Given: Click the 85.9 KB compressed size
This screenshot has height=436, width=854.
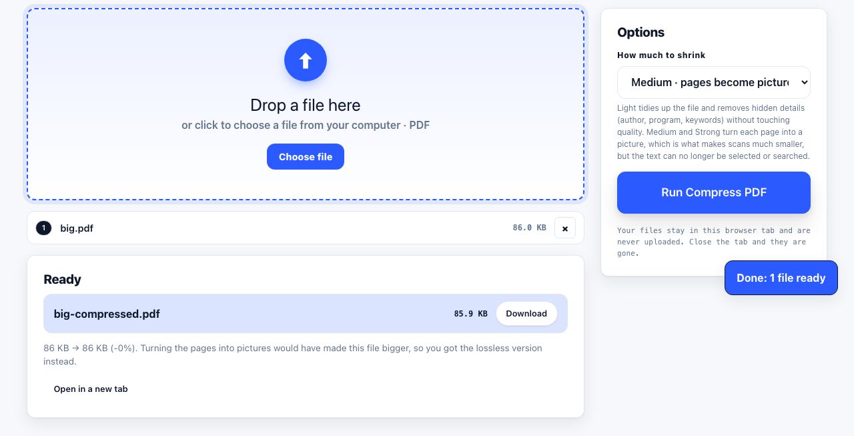Looking at the screenshot, I should 470,314.
